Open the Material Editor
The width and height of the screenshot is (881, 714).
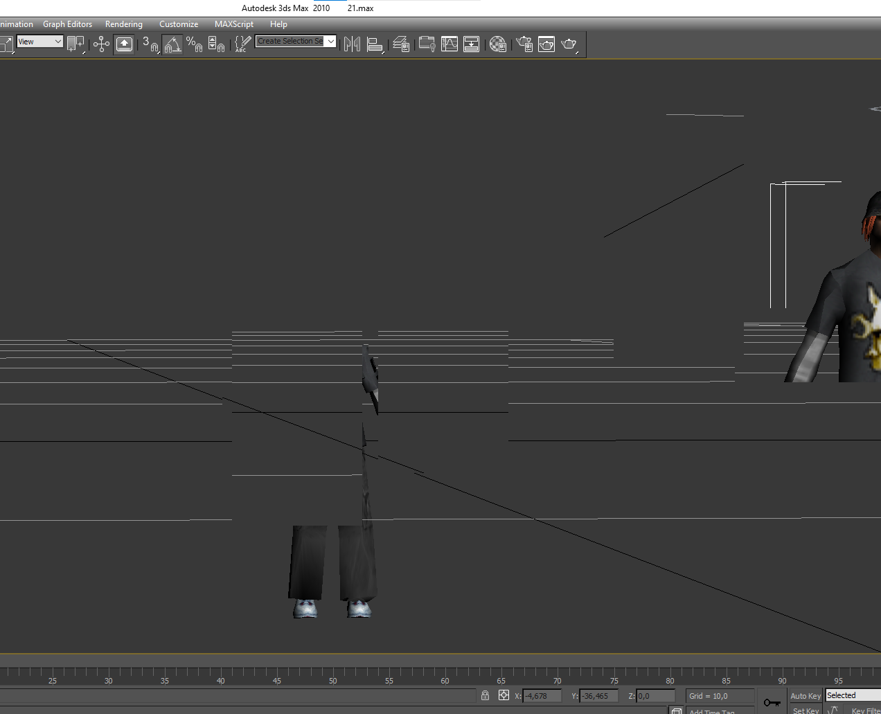pyautogui.click(x=497, y=44)
